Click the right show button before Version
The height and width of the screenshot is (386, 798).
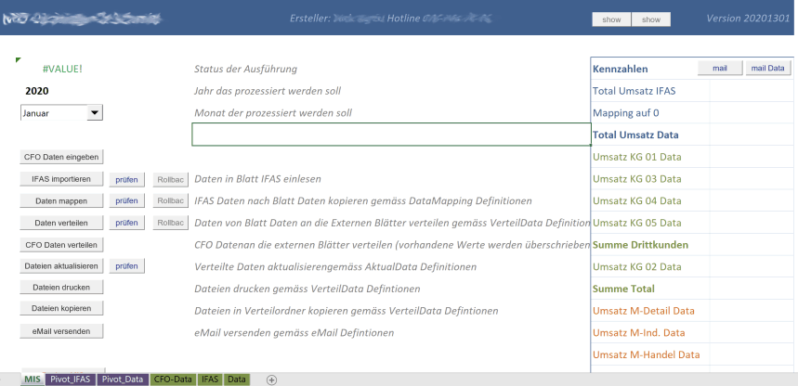(x=651, y=19)
